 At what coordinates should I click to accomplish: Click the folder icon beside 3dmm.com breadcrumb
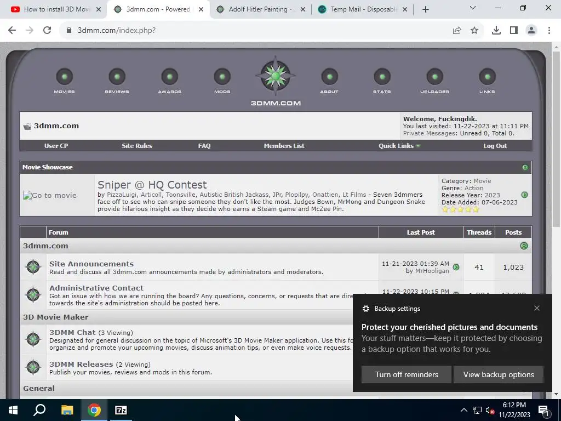(27, 126)
